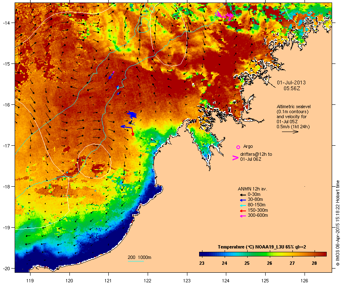
Task: Click the magenta drifter track near 124°E
Action: point(225,16)
